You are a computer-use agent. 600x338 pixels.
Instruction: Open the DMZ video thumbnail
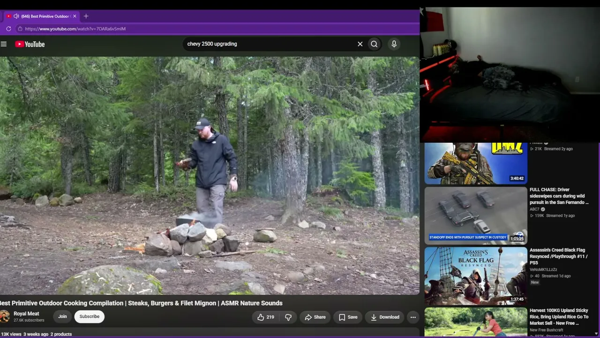point(476,163)
